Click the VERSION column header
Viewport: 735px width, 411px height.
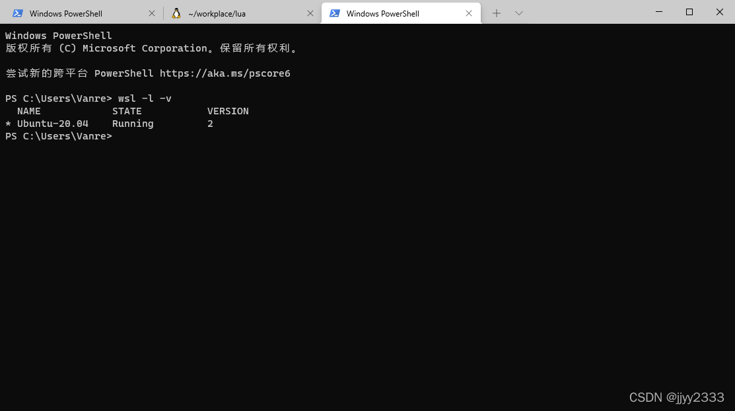228,111
